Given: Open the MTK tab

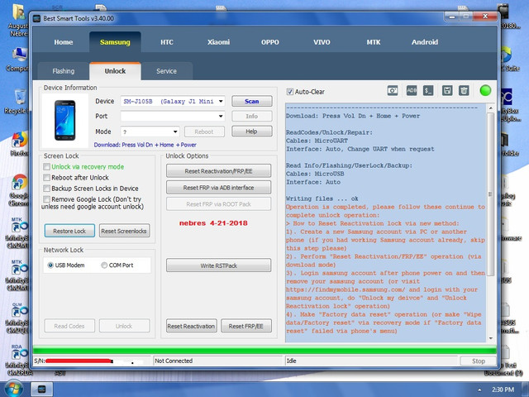Looking at the screenshot, I should tap(374, 42).
